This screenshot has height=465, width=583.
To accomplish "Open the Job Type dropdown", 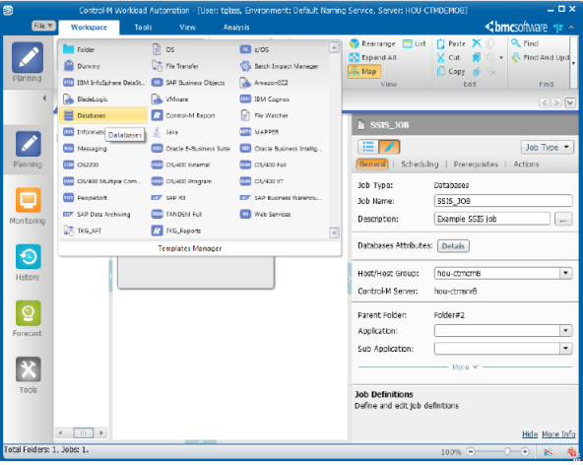I will (x=547, y=148).
